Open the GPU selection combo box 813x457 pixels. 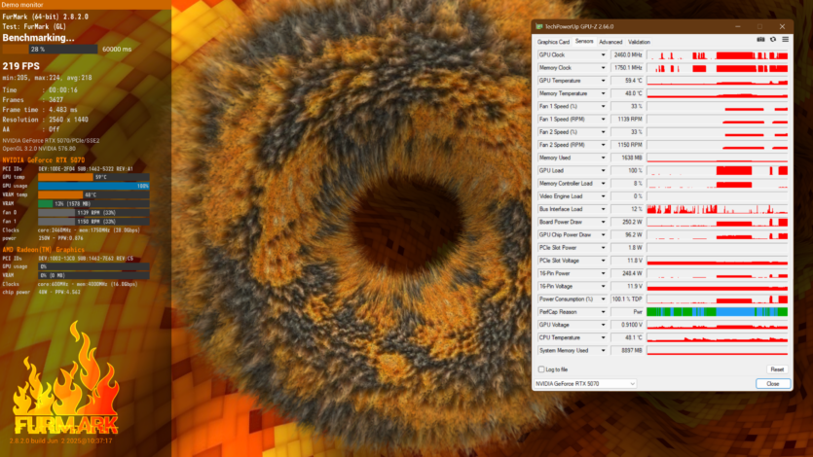tap(585, 383)
